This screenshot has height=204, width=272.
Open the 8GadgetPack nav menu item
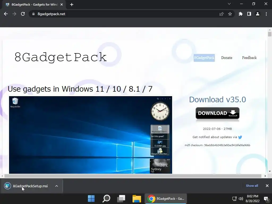click(x=204, y=58)
